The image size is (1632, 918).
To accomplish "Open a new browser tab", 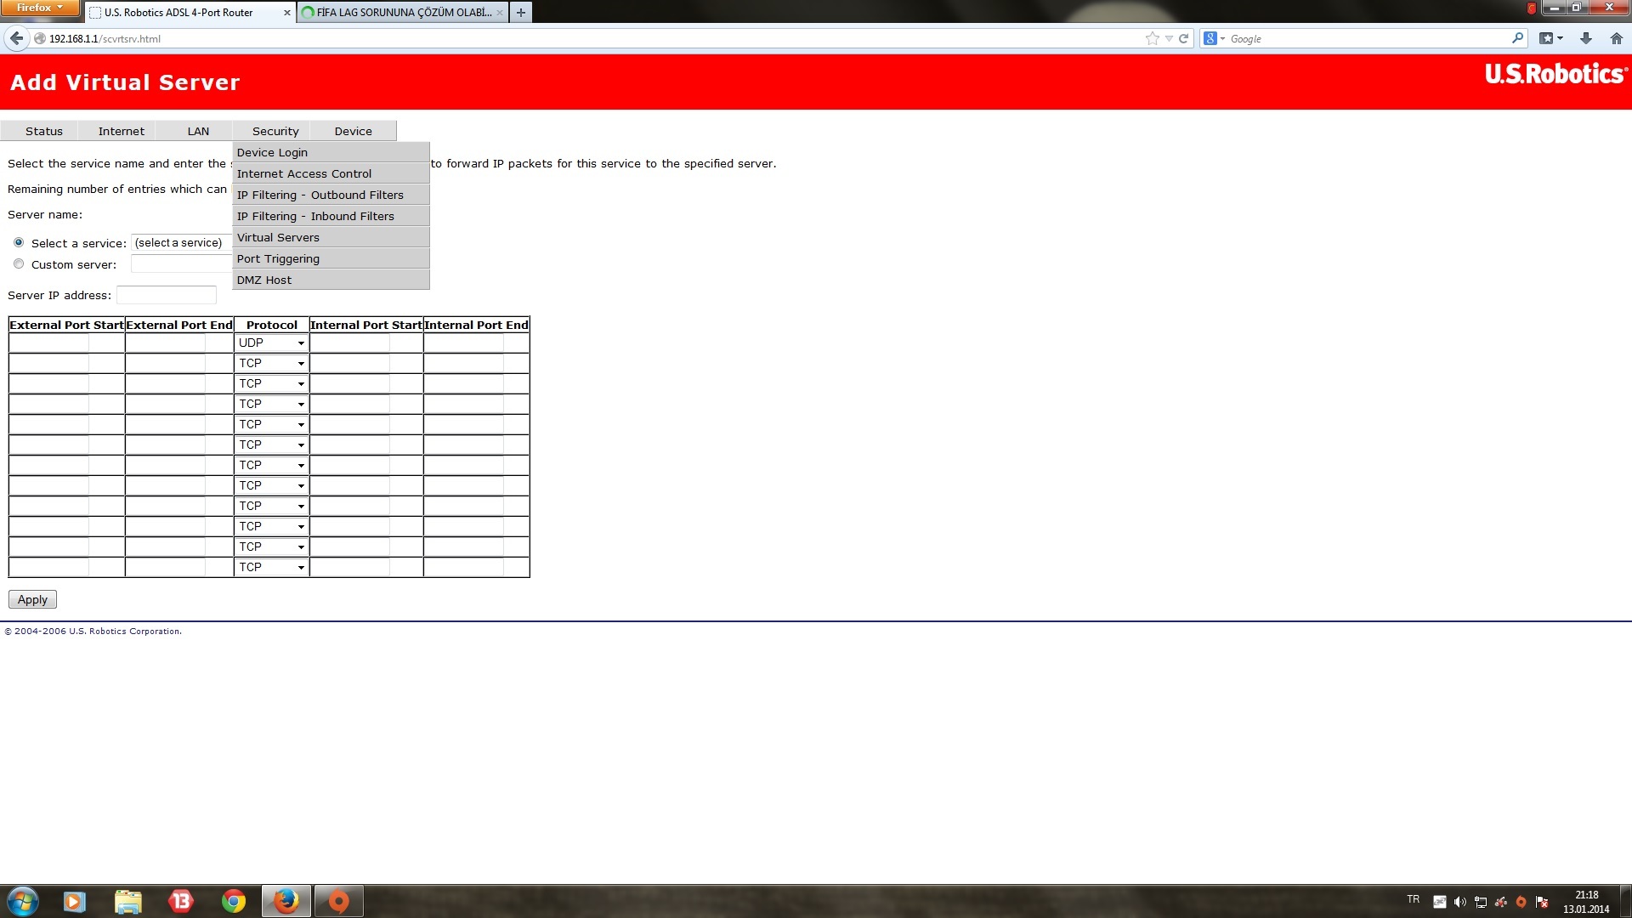I will pos(521,12).
